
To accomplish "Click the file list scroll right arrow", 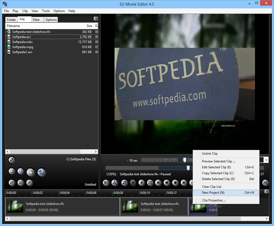I will coord(96,152).
